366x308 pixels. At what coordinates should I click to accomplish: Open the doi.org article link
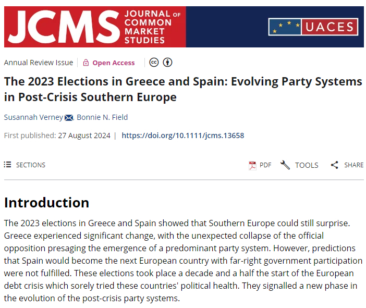click(182, 135)
